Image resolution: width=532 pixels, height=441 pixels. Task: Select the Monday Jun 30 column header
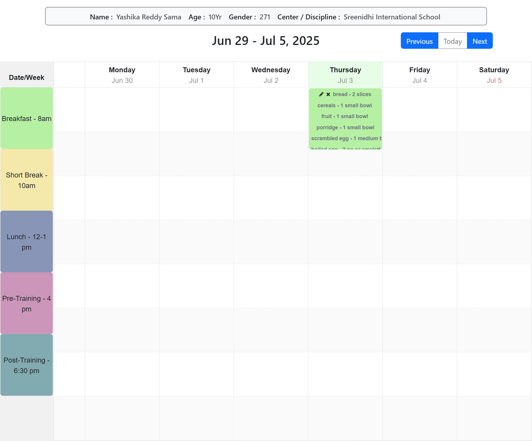click(x=122, y=75)
